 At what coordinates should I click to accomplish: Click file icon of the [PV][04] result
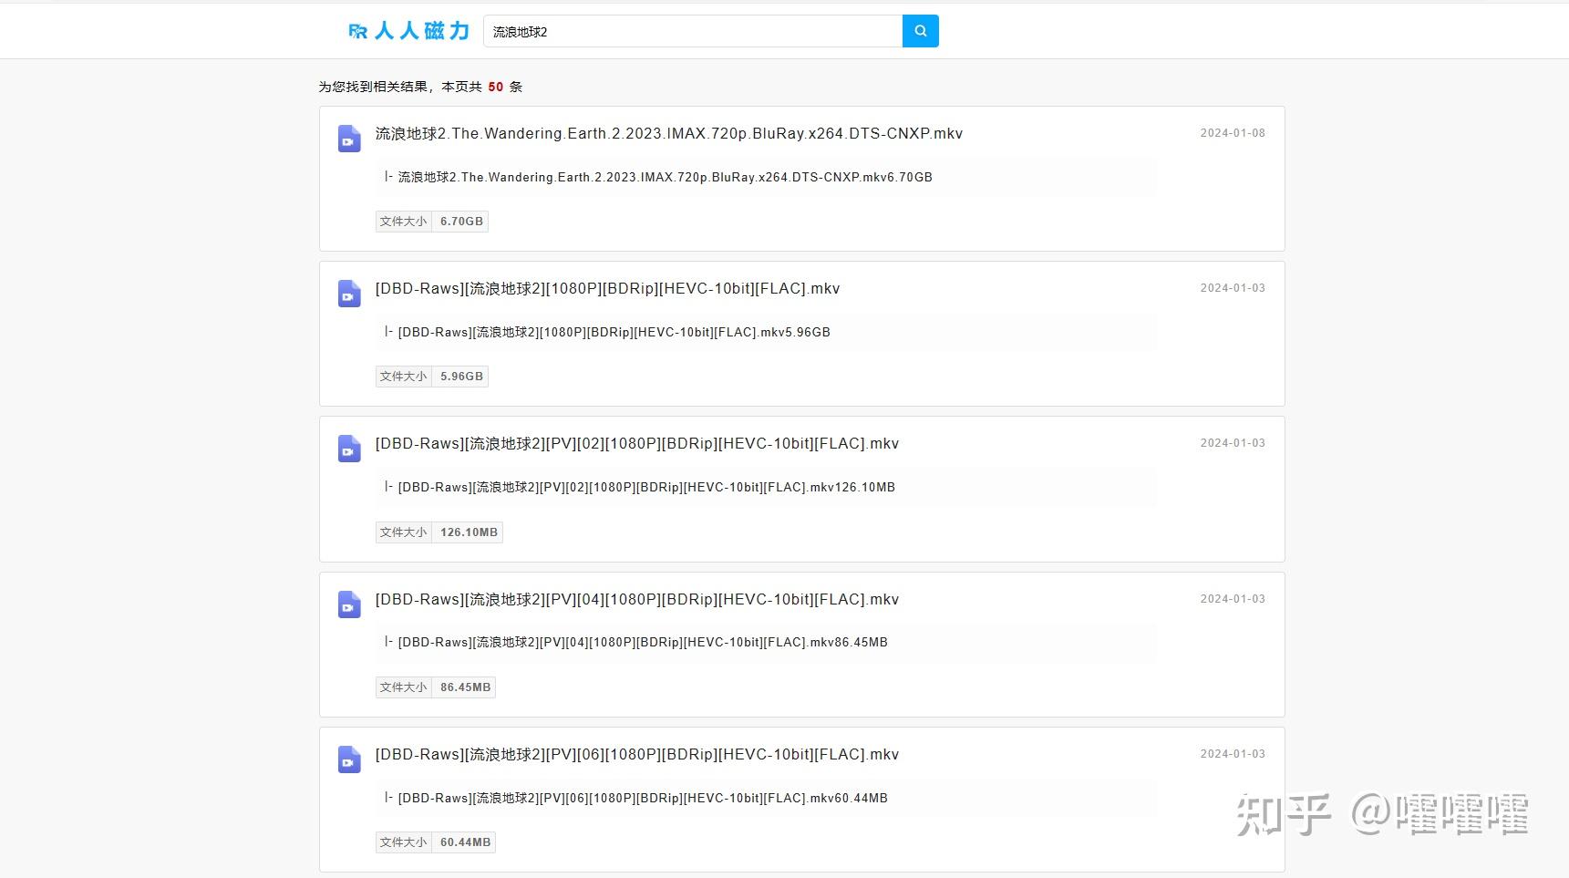(x=349, y=604)
